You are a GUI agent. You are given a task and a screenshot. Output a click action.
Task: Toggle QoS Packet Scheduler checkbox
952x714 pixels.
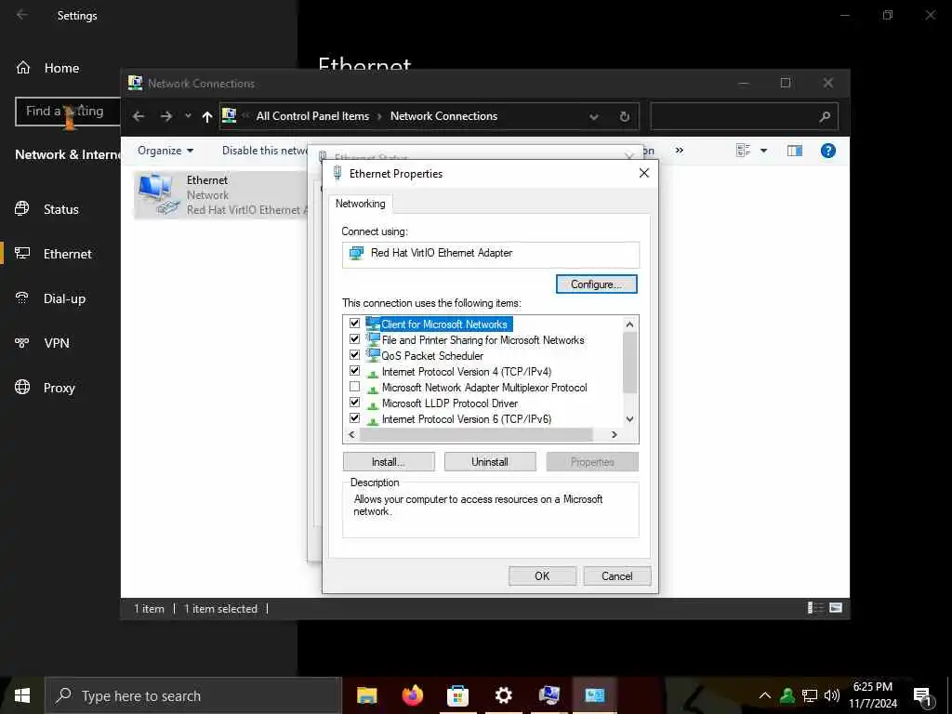354,355
